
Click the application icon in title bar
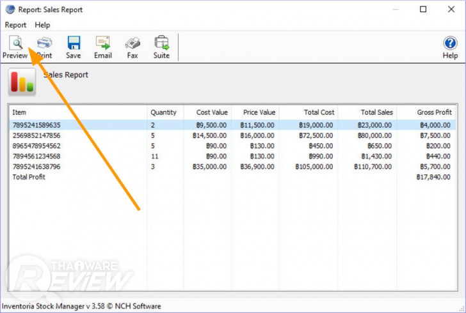click(x=10, y=10)
